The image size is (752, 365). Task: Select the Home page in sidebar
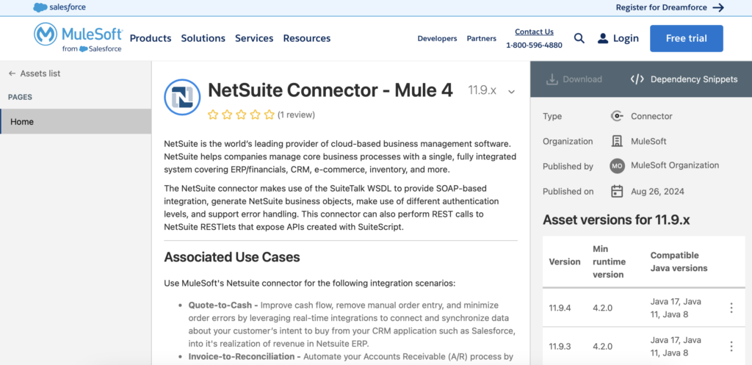(76, 121)
